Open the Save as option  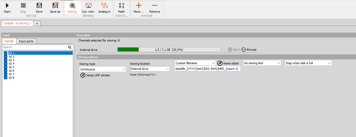(x=55, y=8)
